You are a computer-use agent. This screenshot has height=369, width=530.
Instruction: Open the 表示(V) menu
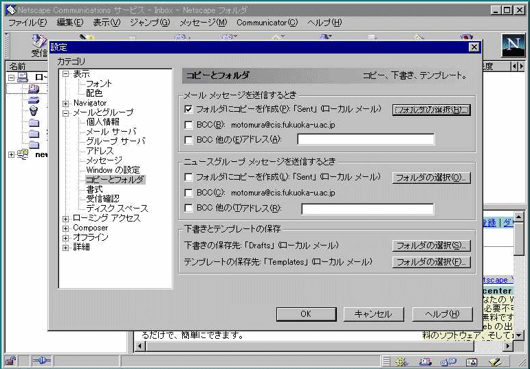click(107, 23)
